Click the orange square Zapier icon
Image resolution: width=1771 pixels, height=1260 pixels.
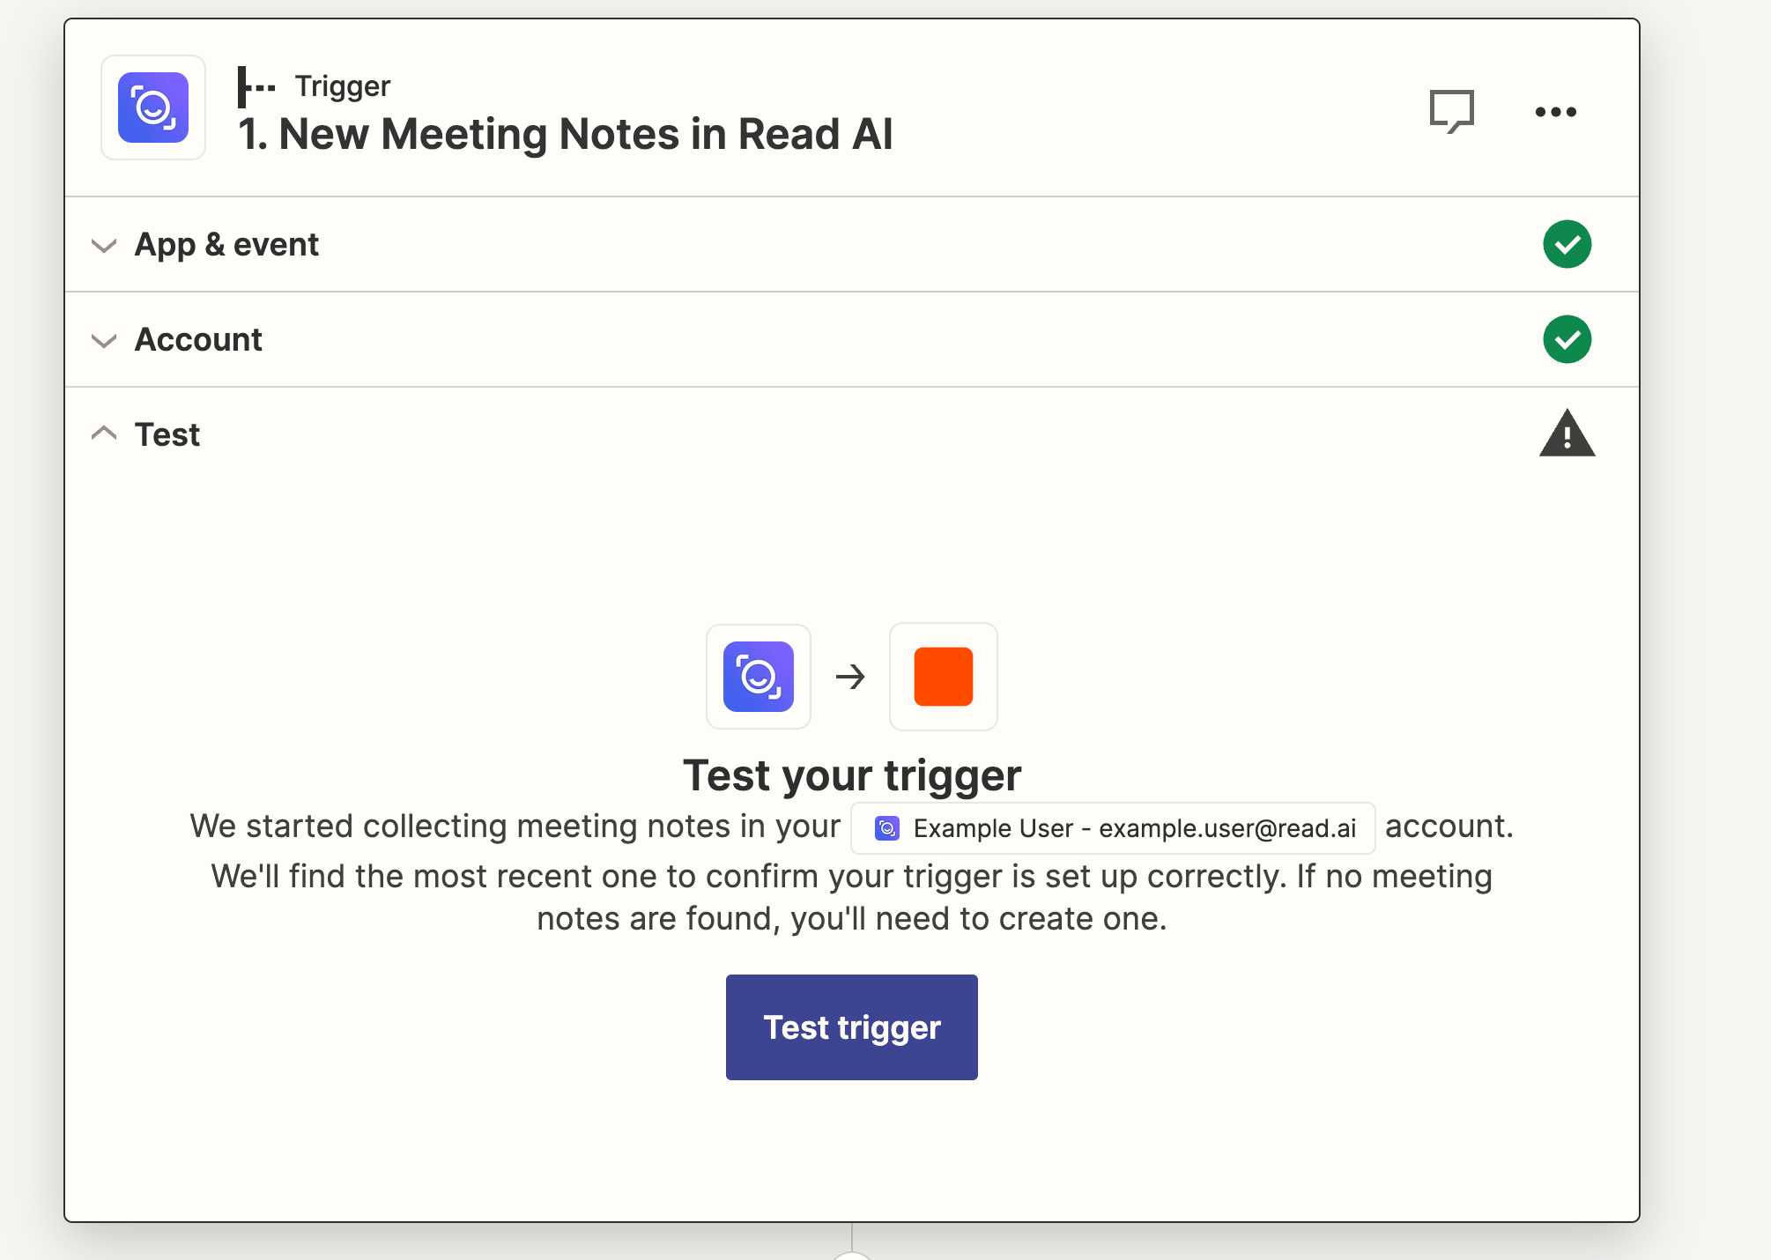944,677
